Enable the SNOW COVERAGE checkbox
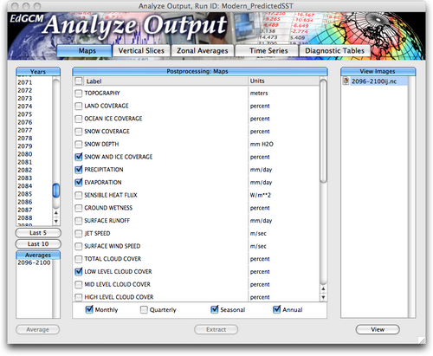This screenshot has width=433, height=356. click(78, 132)
